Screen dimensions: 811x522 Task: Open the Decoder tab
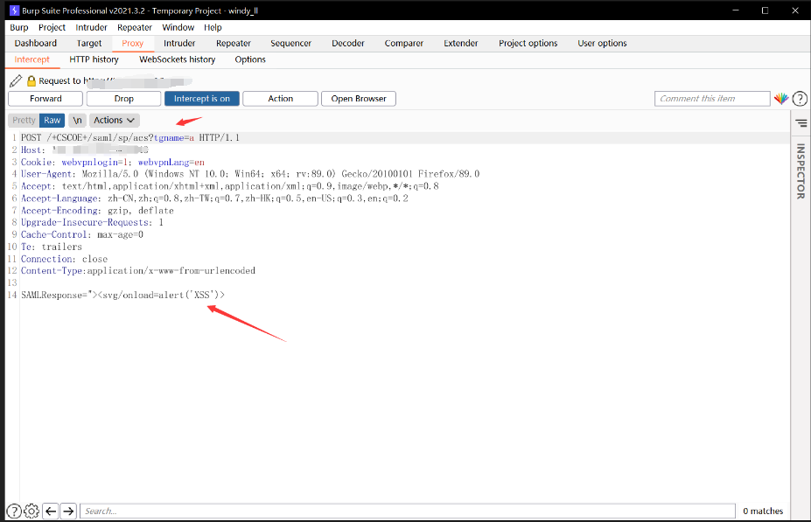point(348,44)
